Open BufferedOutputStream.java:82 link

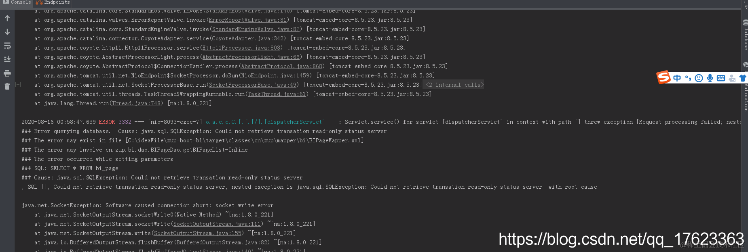pyautogui.click(x=222, y=242)
